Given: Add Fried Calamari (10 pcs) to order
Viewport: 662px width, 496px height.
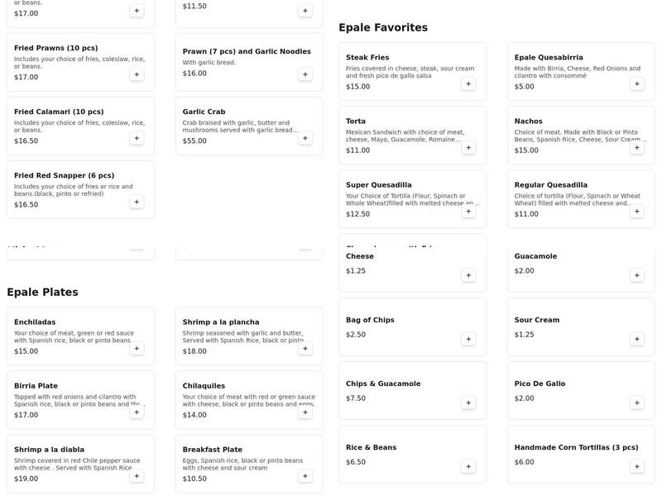Looking at the screenshot, I should tap(137, 138).
